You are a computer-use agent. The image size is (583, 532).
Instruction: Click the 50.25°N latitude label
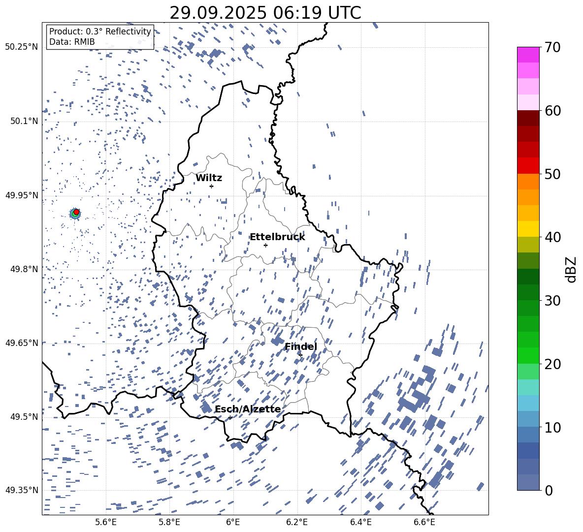[x=22, y=47]
